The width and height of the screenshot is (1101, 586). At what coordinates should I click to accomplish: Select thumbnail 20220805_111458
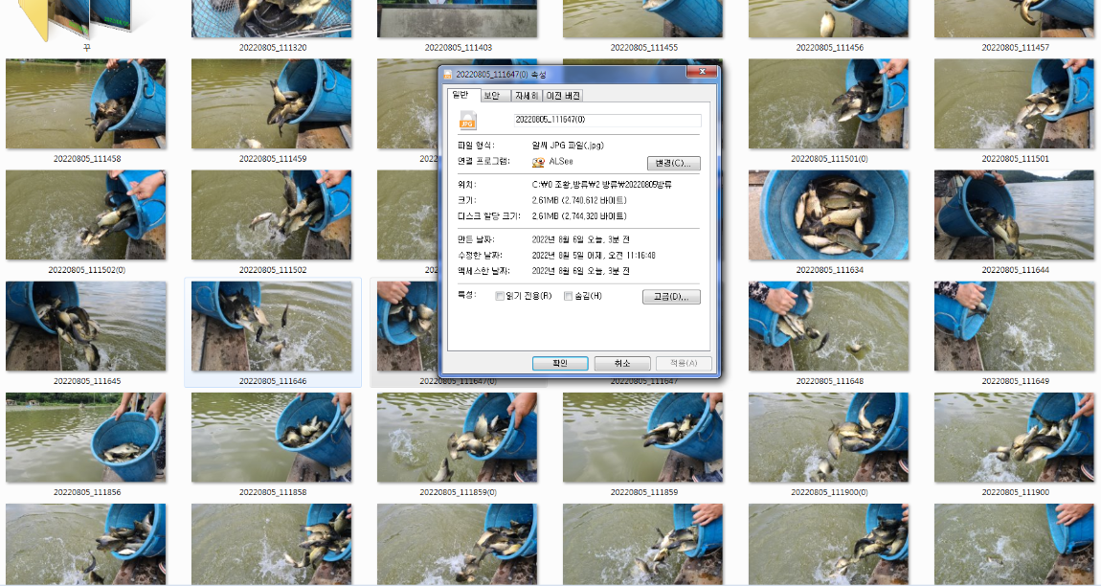point(86,103)
